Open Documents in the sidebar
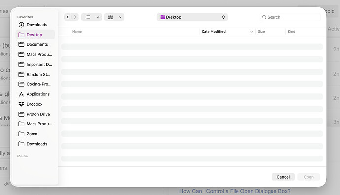The height and width of the screenshot is (195, 340). tap(35, 44)
